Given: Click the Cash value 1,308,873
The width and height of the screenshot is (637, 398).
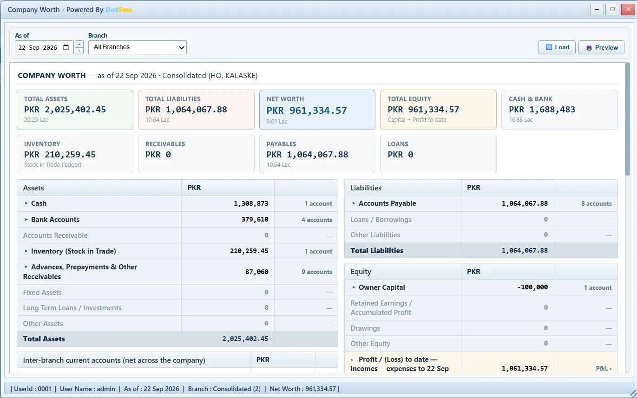Looking at the screenshot, I should pos(251,203).
